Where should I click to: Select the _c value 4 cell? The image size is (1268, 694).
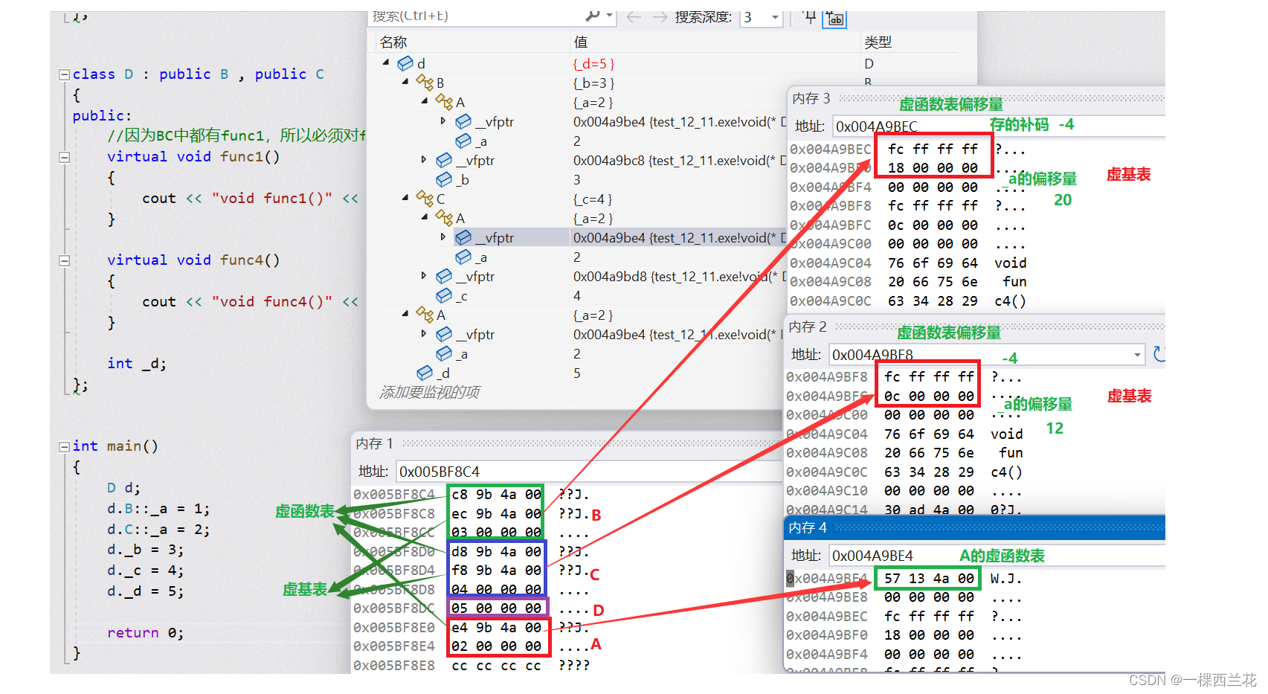coord(577,296)
